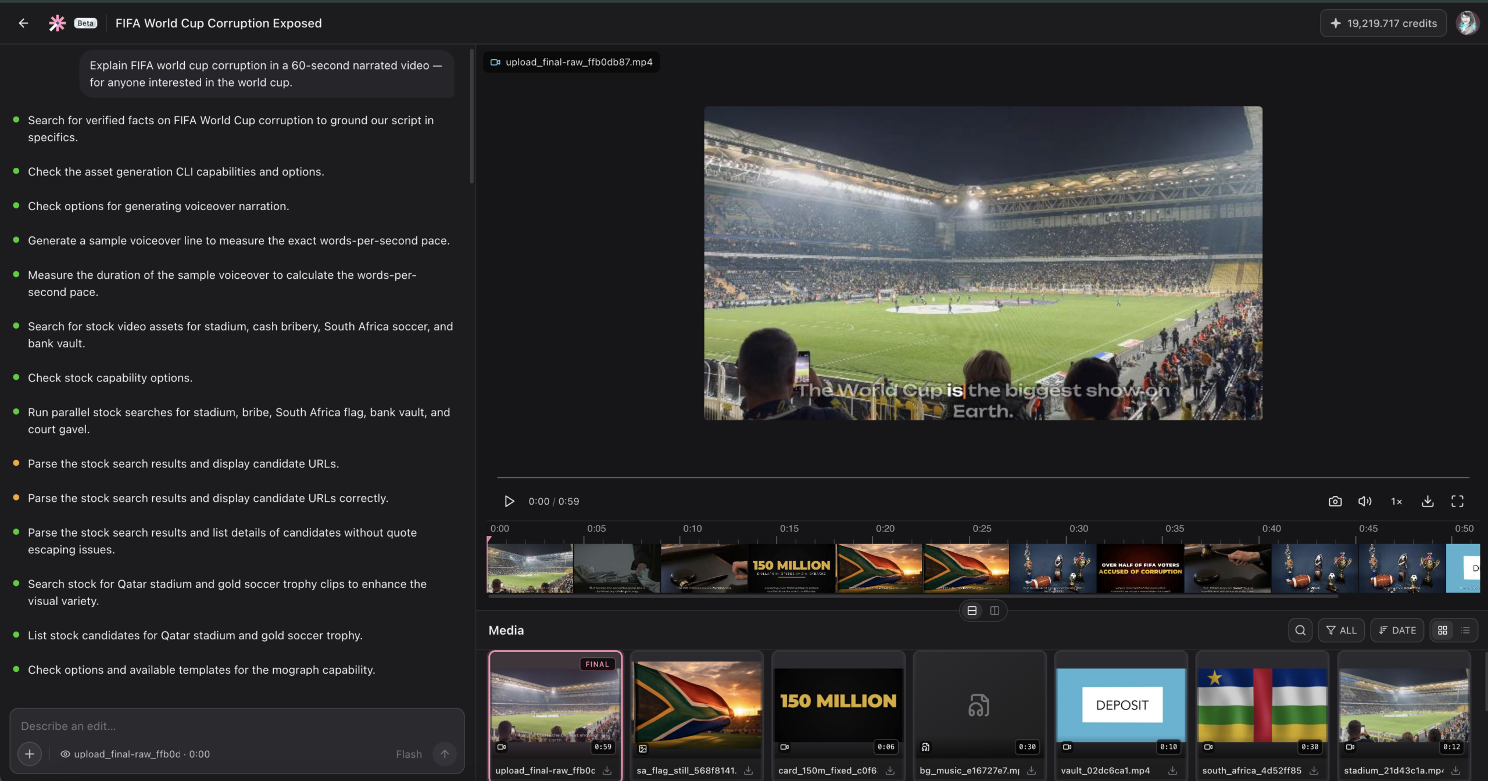Open the Media search icon
The height and width of the screenshot is (781, 1488).
1300,630
